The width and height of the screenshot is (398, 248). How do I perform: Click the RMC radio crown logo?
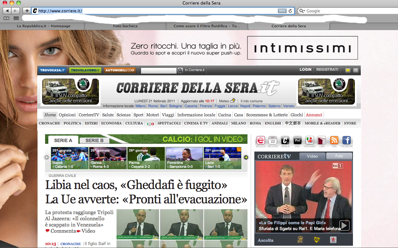click(300, 240)
